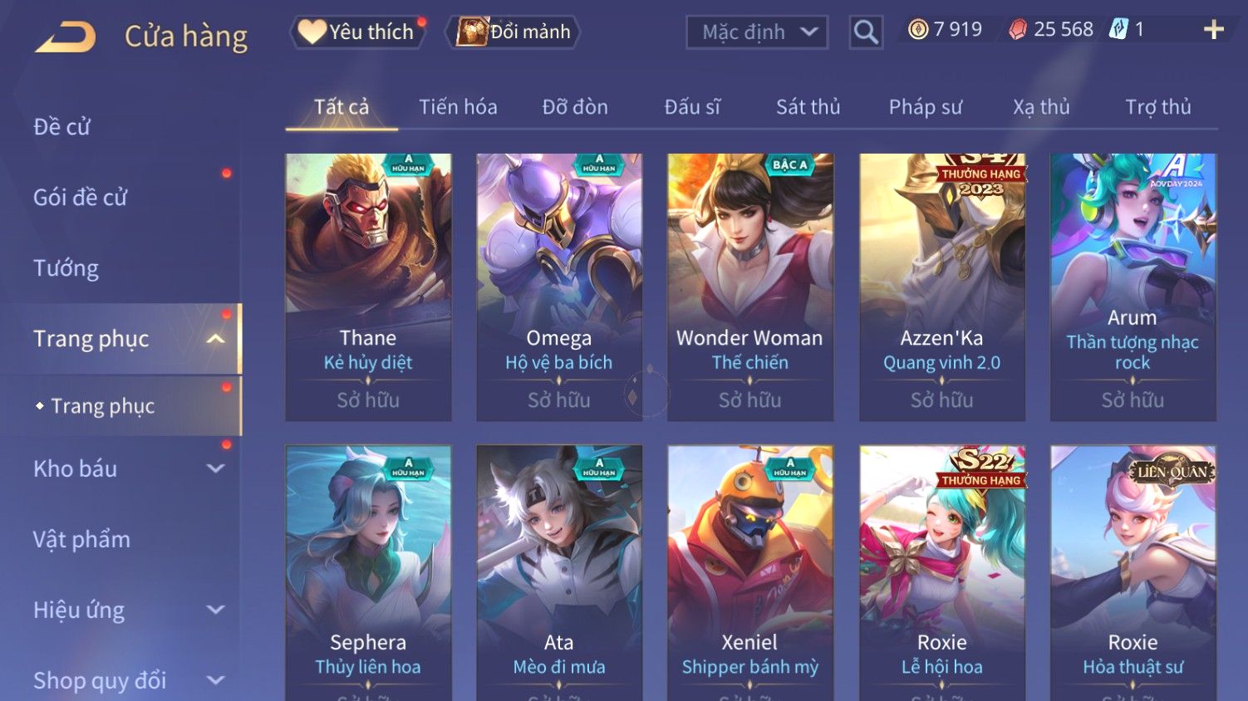Tap the blue ticket currency icon

1118,30
